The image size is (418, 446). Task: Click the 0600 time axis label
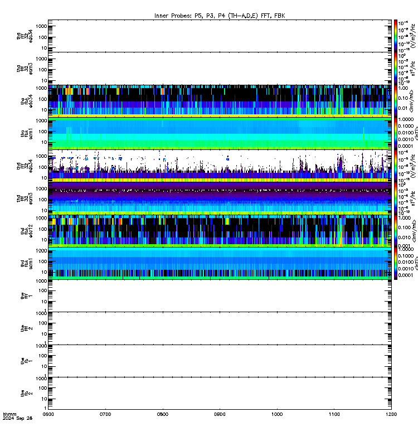(48, 414)
